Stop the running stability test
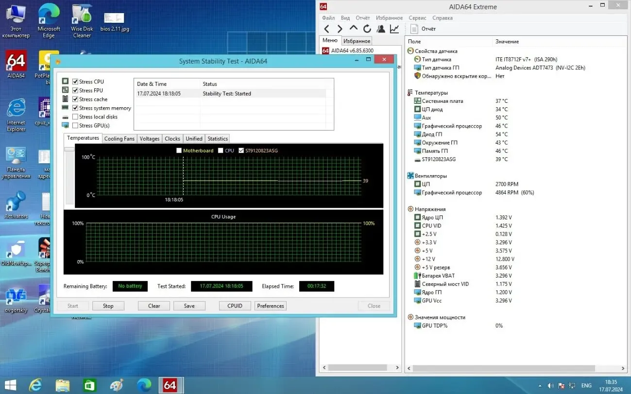 point(108,306)
